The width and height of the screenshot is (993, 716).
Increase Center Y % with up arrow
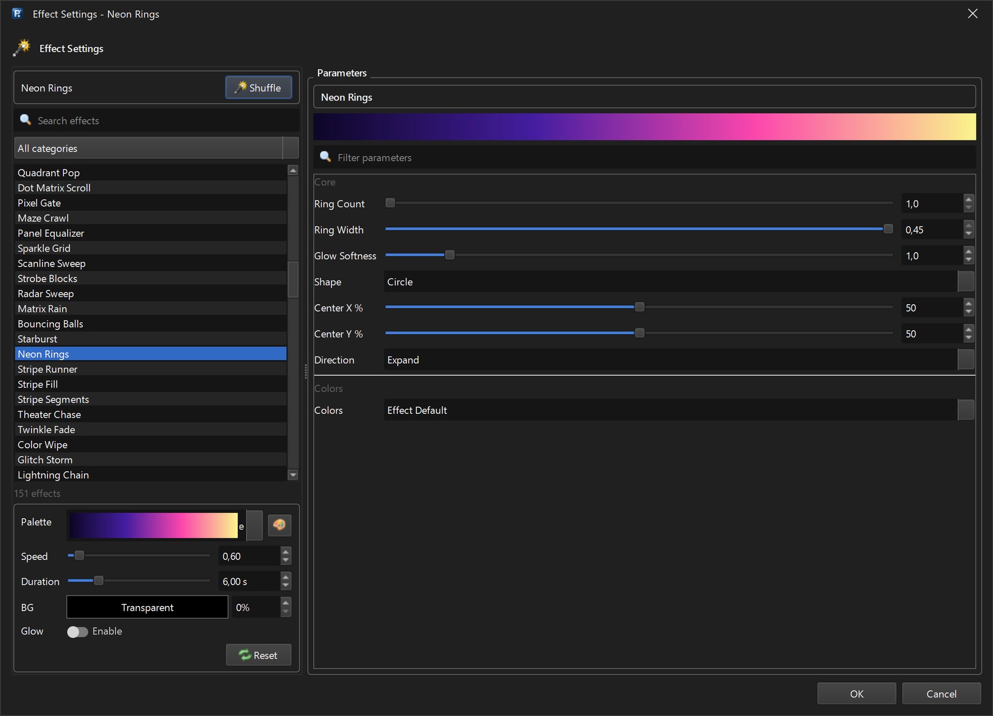[x=969, y=329]
